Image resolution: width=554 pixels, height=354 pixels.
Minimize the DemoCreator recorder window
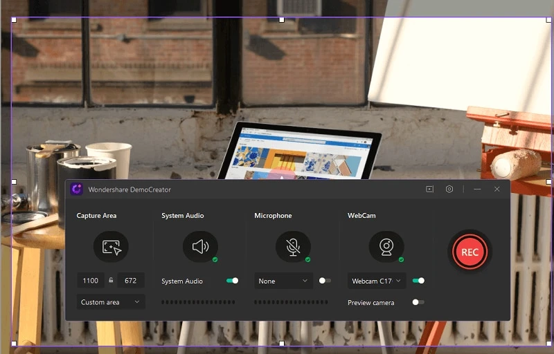[477, 189]
